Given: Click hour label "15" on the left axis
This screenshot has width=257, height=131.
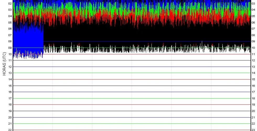Looking at the screenshot, I should [10, 86].
